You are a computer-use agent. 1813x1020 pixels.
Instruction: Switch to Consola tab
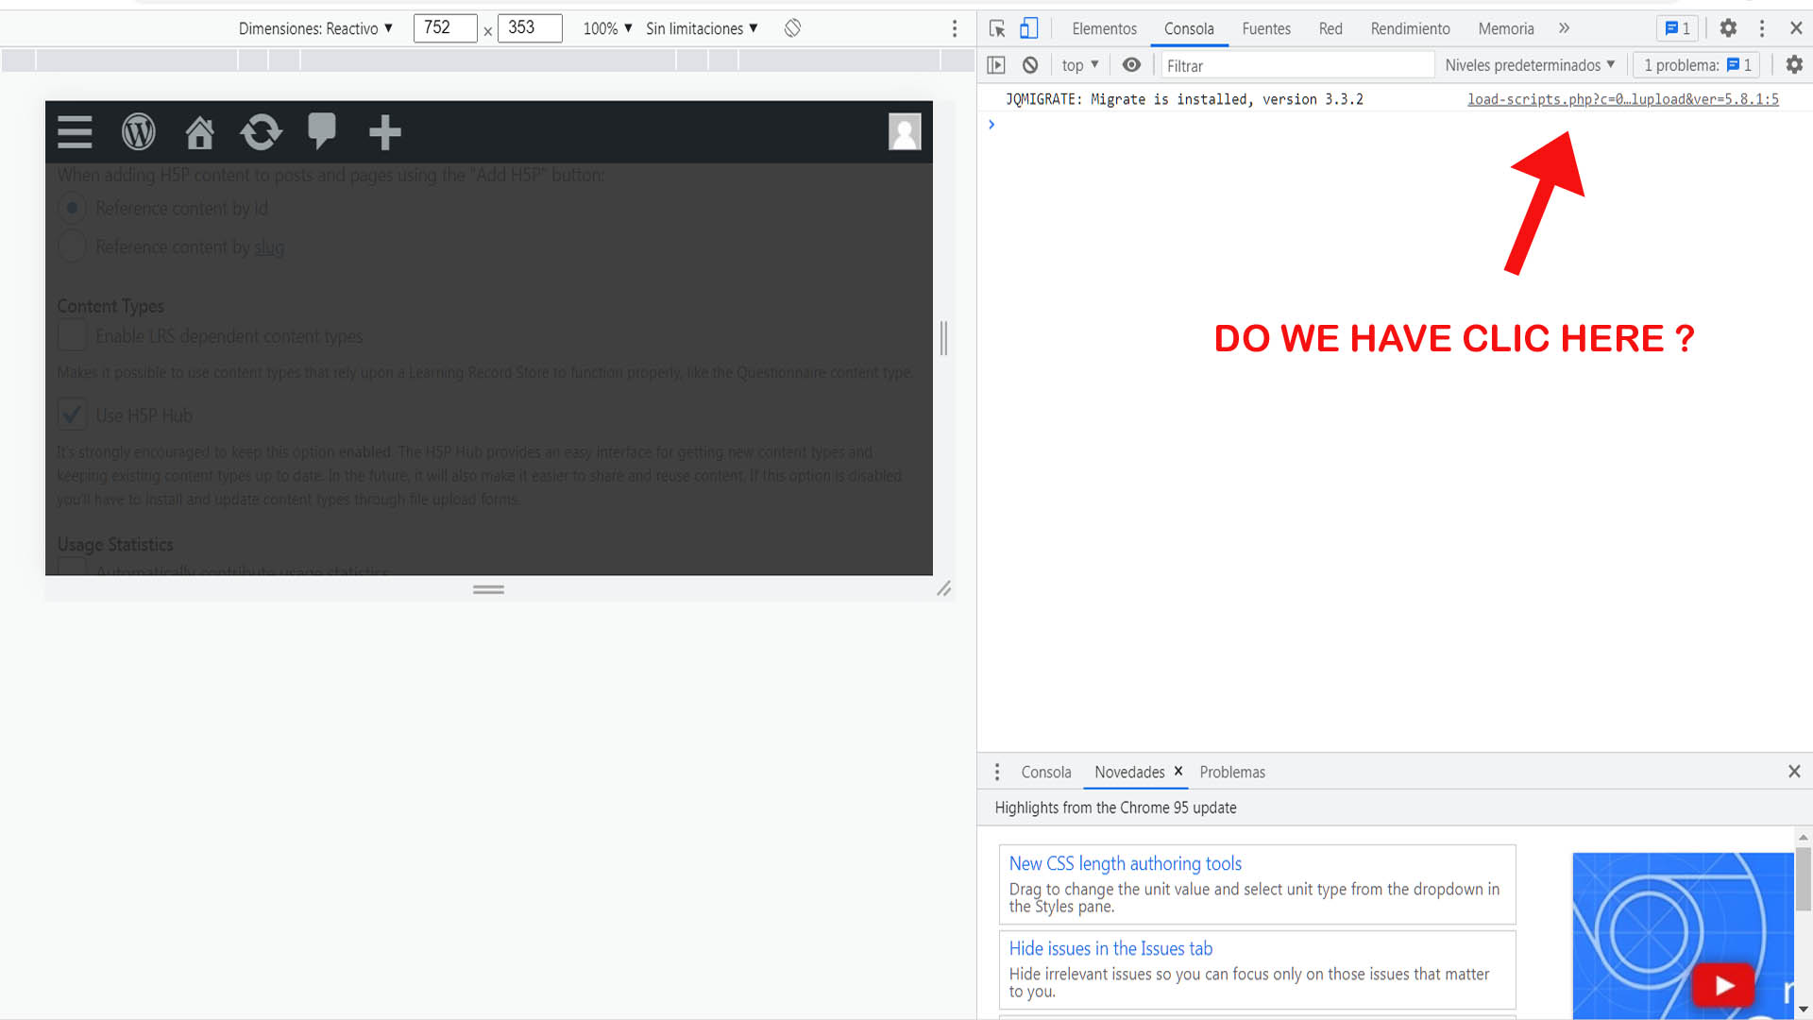pyautogui.click(x=1189, y=28)
